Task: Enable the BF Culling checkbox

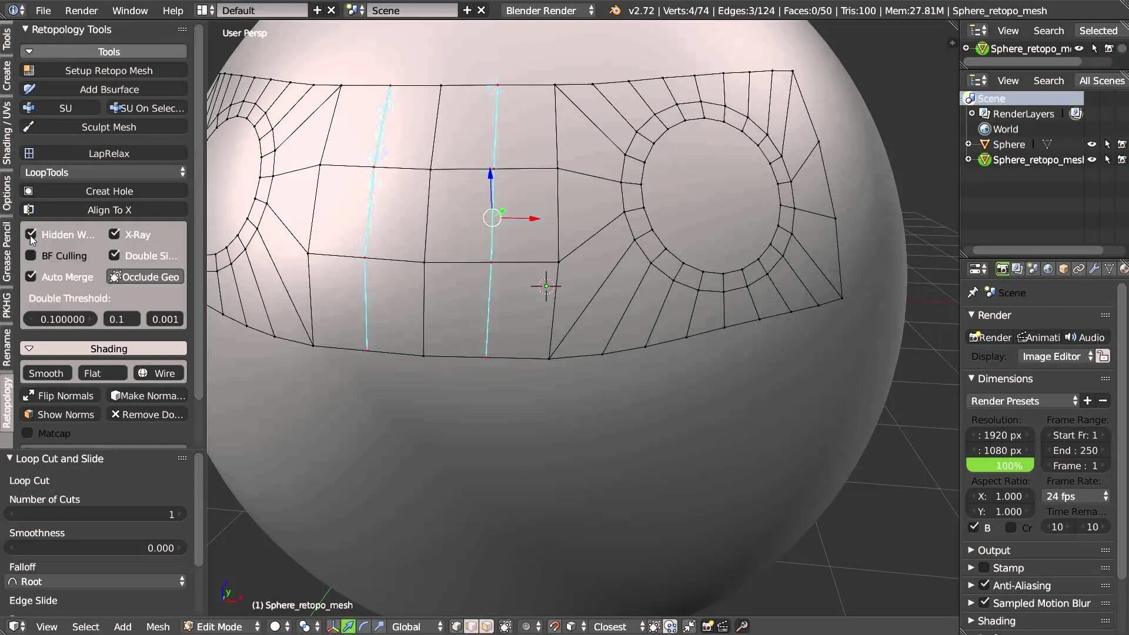Action: [31, 255]
